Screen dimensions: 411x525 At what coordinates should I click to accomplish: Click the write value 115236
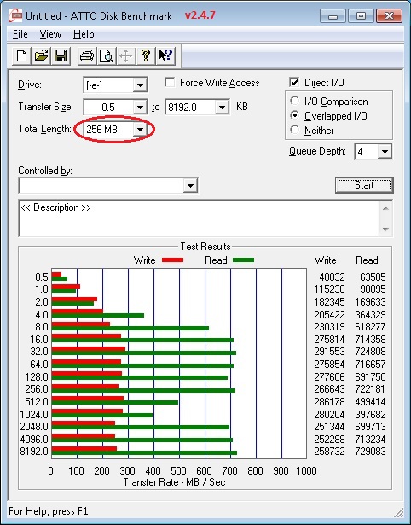point(329,289)
